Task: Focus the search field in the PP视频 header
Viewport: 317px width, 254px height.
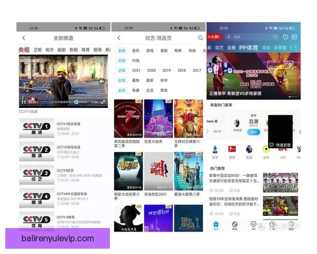Action: click(x=251, y=37)
